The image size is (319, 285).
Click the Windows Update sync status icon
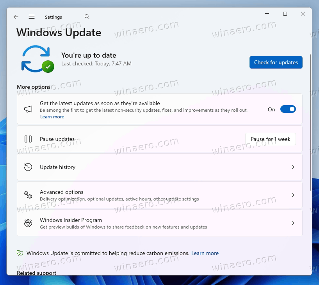37,59
